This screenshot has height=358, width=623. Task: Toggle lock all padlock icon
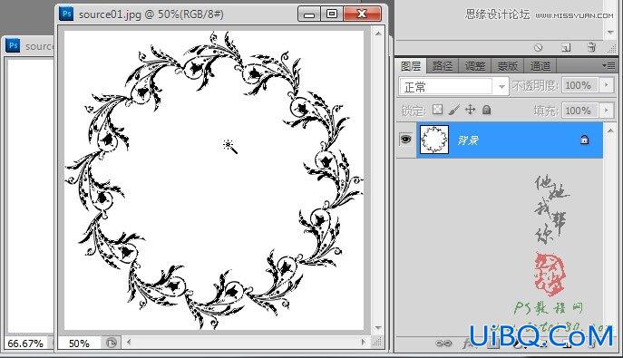tap(486, 110)
